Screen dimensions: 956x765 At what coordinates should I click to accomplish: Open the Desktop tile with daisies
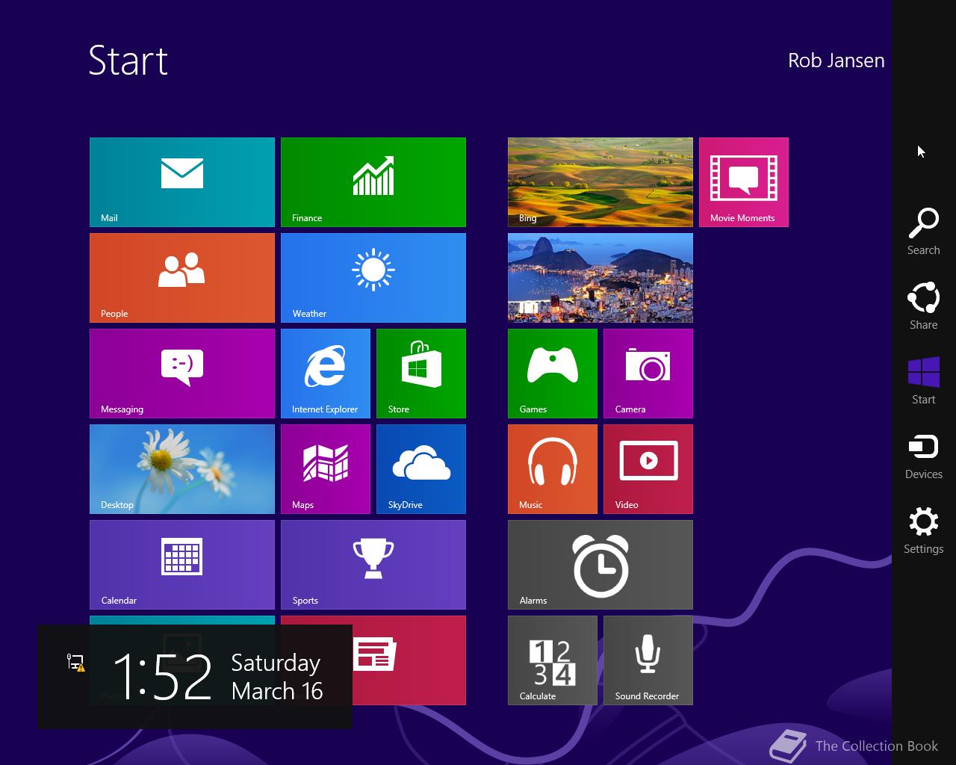point(182,469)
